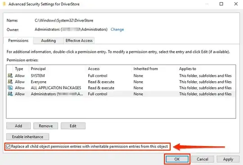
Task: Click the Type column header
Action: click(19, 69)
